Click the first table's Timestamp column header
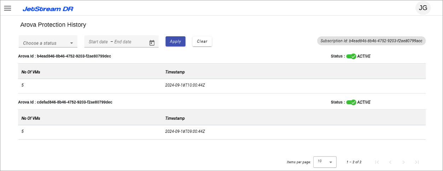The image size is (443, 171). pyautogui.click(x=175, y=72)
